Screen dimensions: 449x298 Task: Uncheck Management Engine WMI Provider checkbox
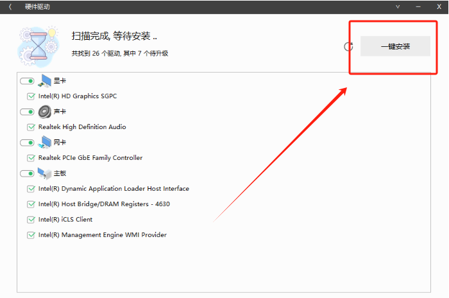click(x=31, y=235)
